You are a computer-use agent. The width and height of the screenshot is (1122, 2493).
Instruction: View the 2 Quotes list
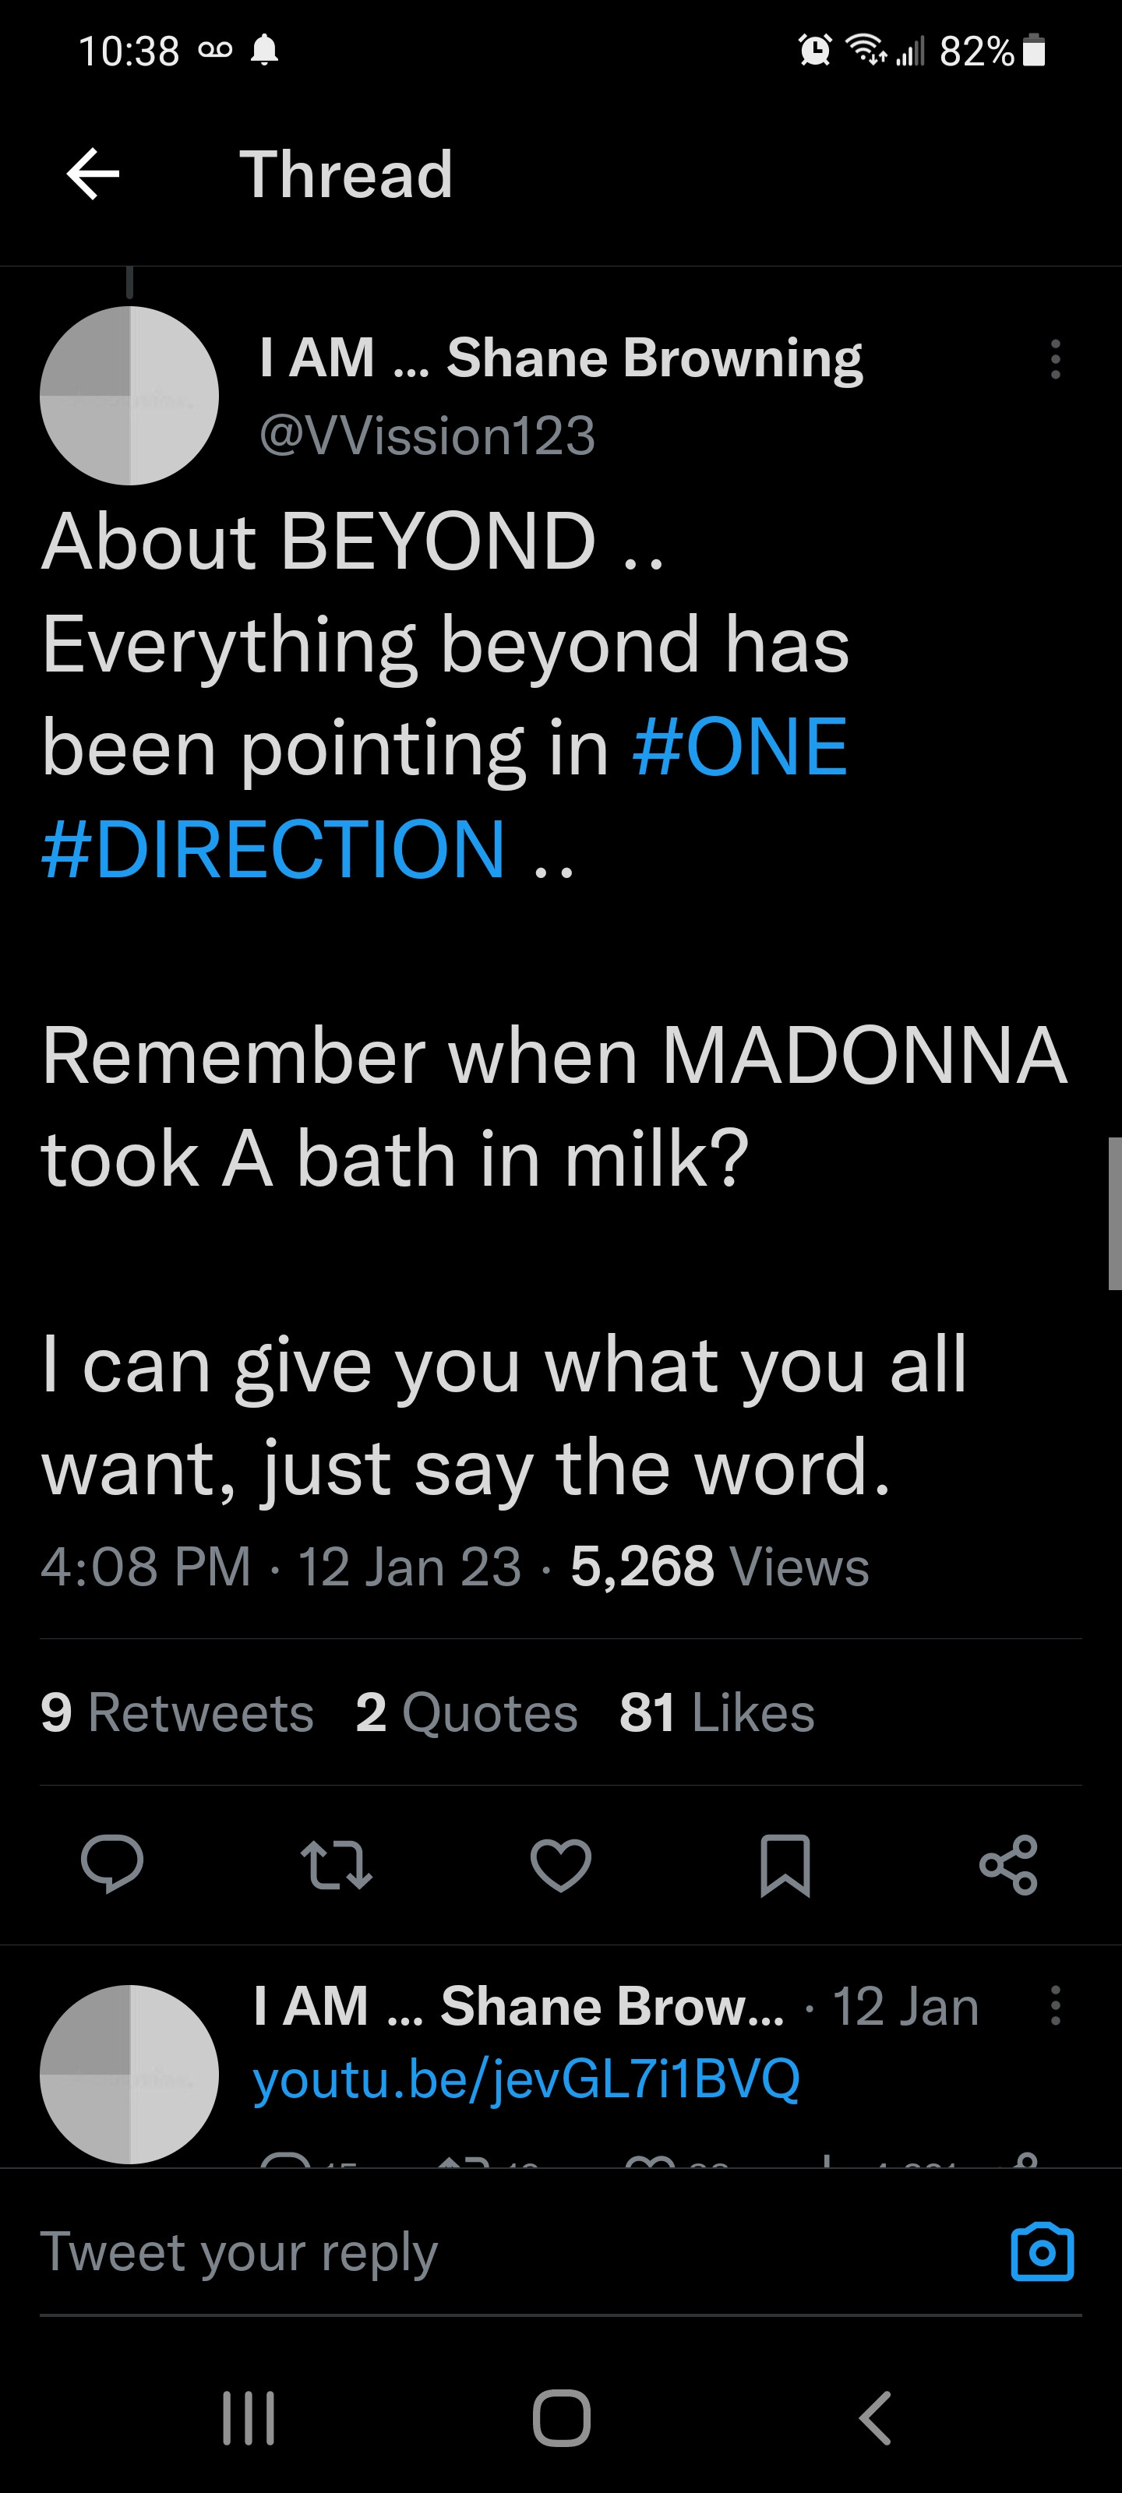[x=467, y=1712]
